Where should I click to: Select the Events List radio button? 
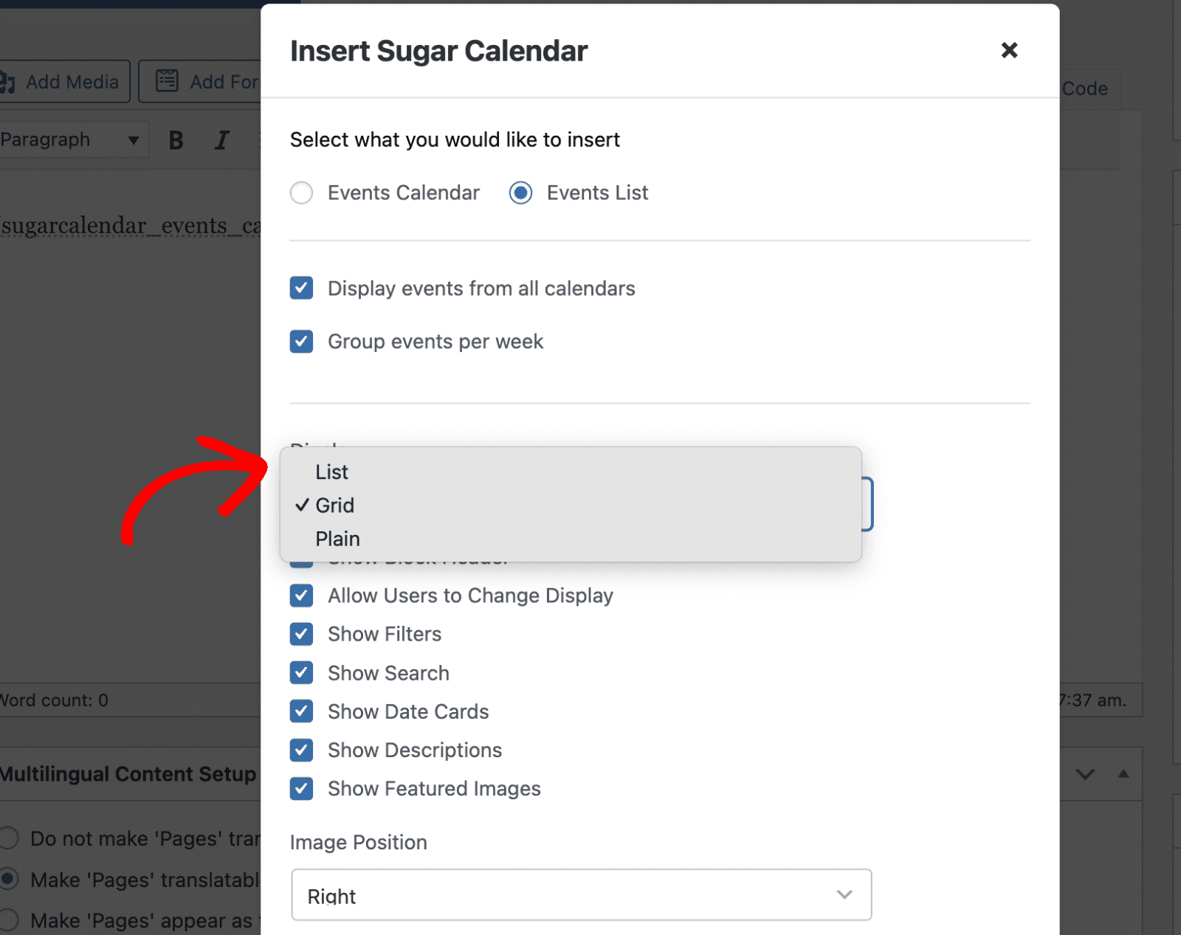coord(520,193)
